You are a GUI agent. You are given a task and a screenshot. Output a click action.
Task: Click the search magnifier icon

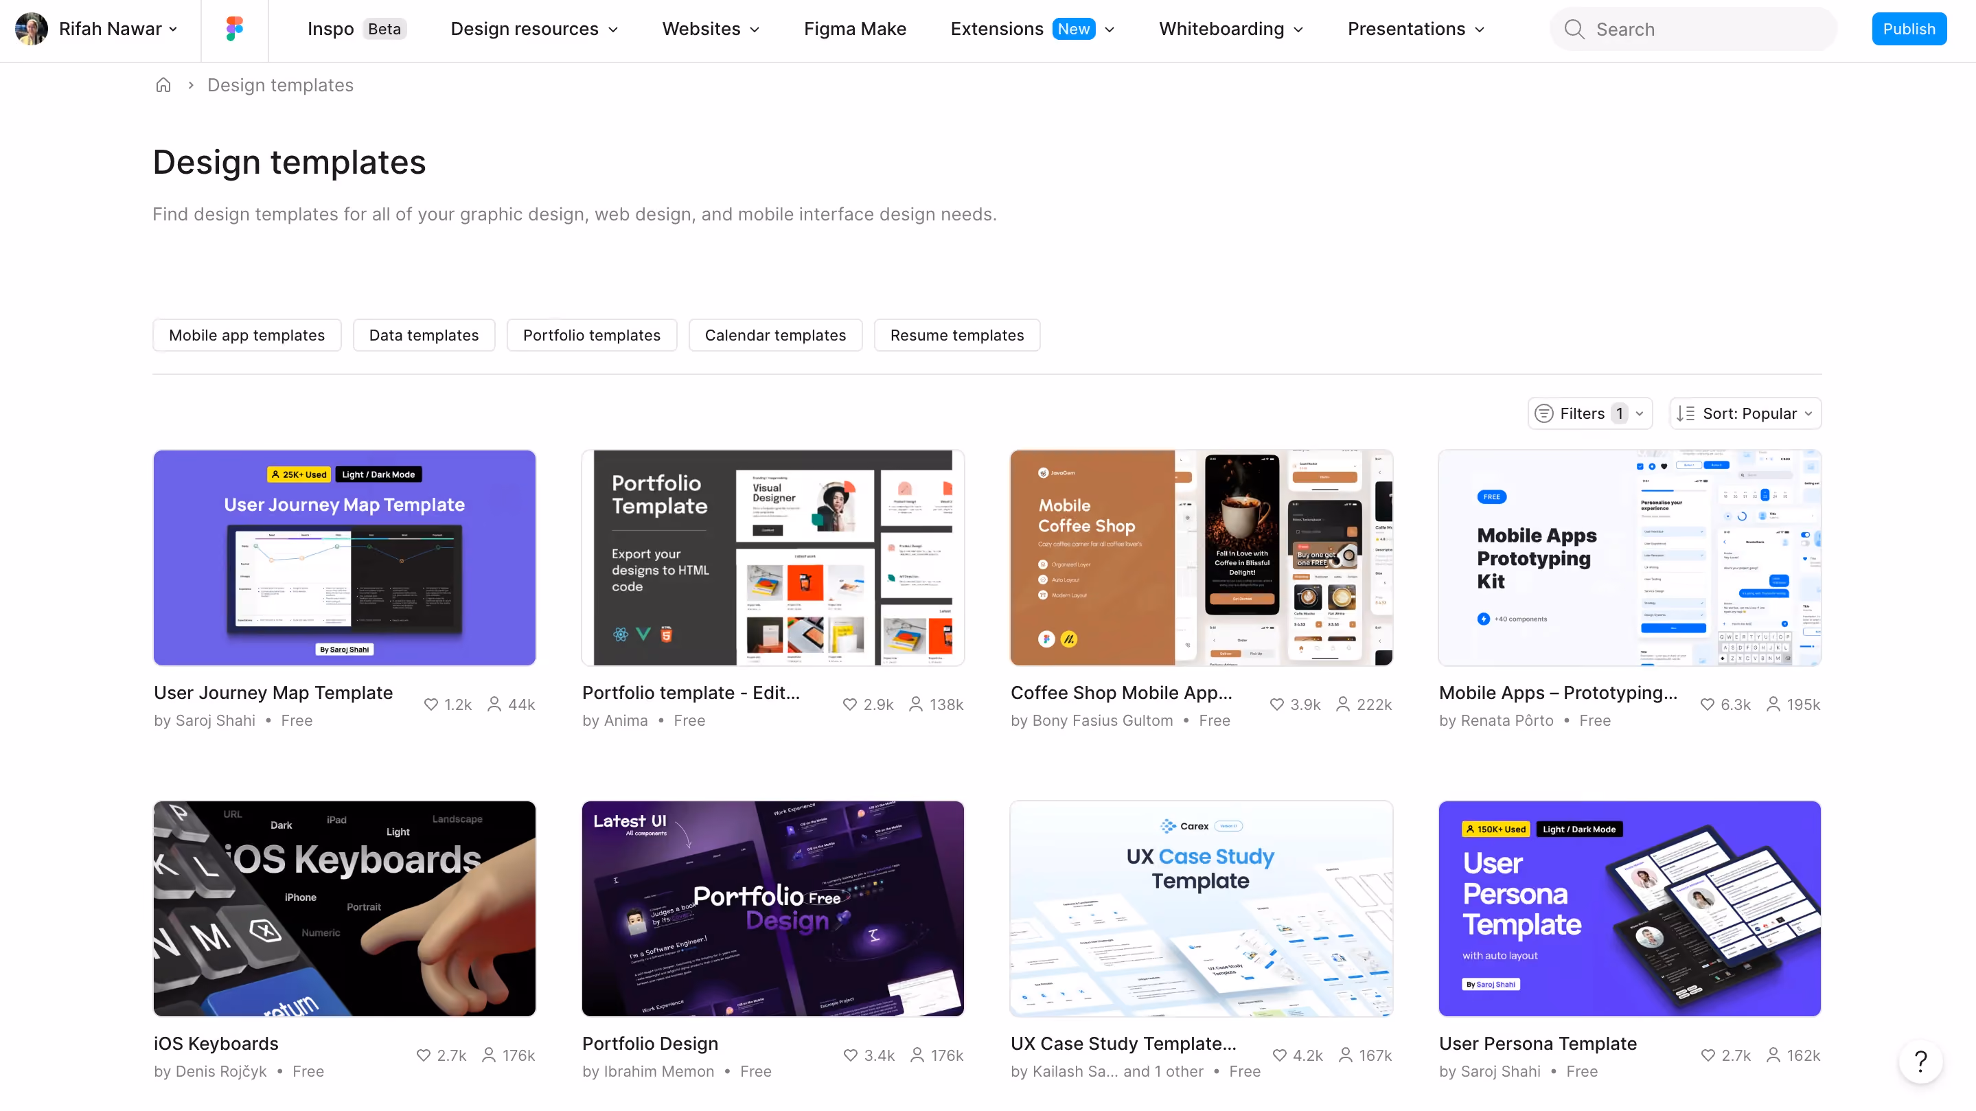pyautogui.click(x=1574, y=29)
